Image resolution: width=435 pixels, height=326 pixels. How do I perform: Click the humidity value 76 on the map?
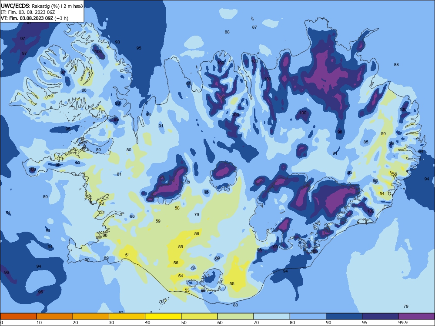161,302
